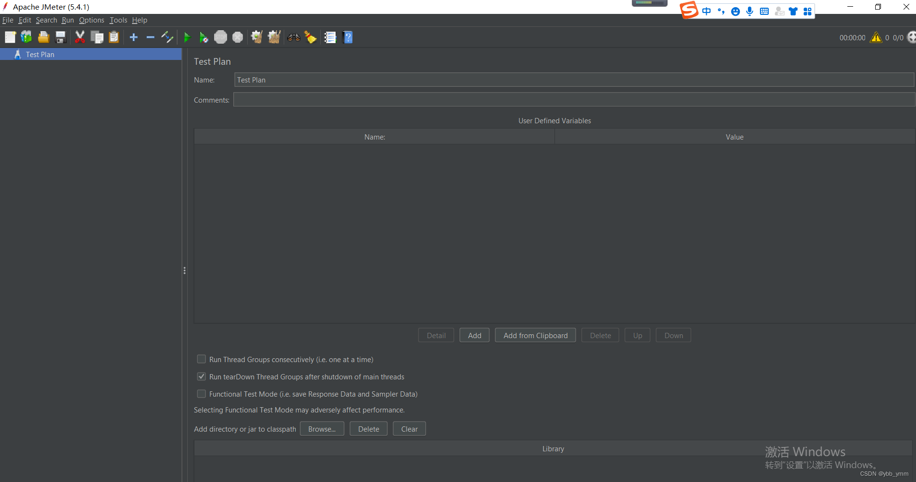Click the Library table header
Screen dimensions: 916x482
pos(553,448)
